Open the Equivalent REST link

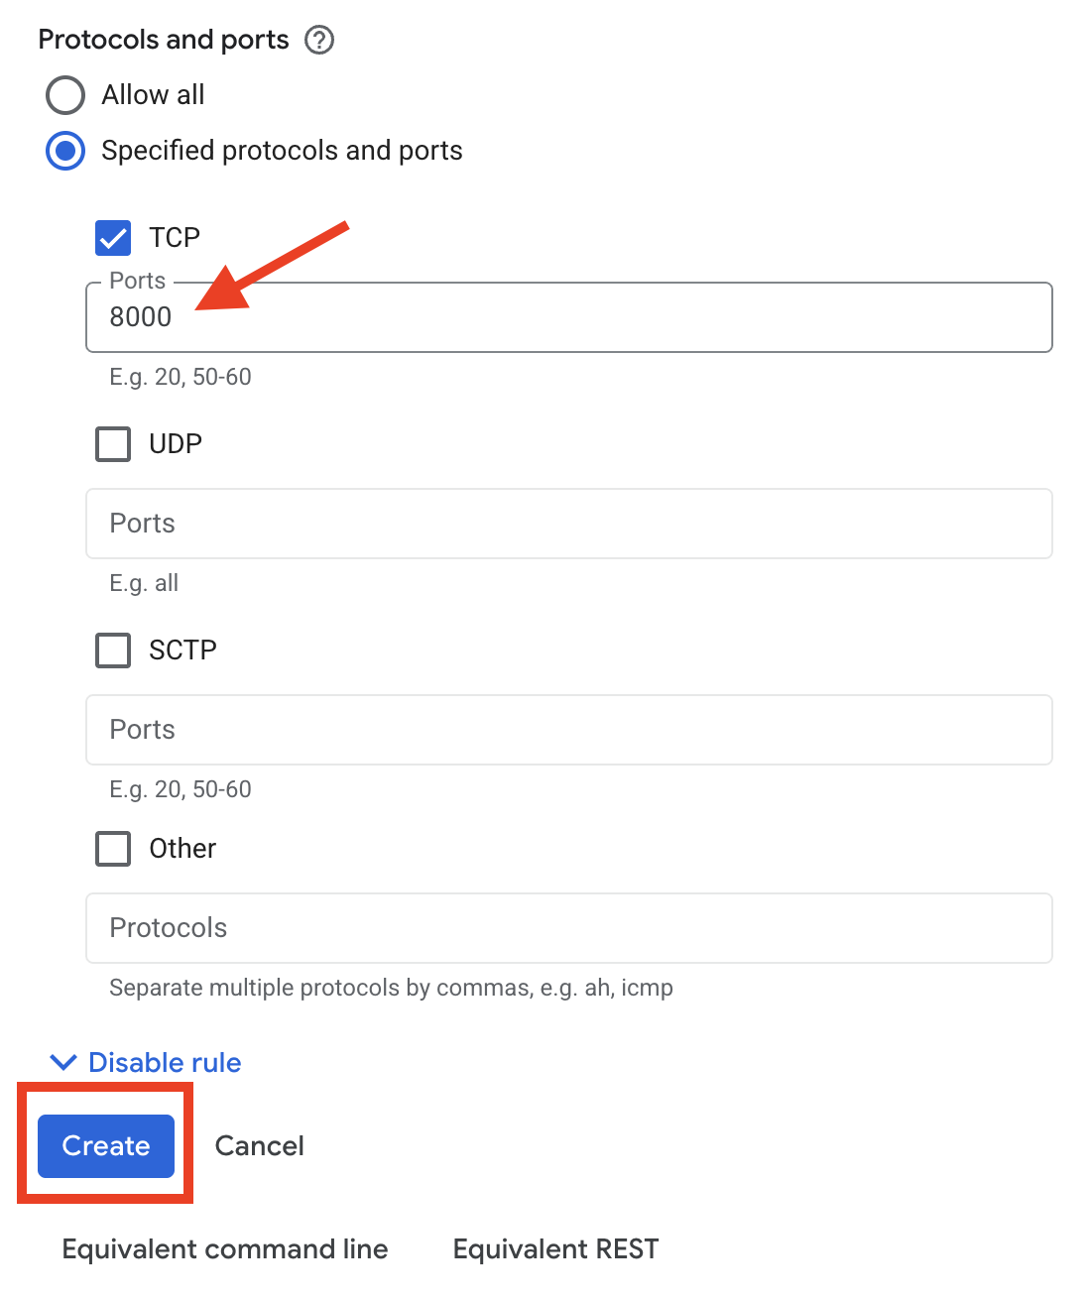point(555,1249)
